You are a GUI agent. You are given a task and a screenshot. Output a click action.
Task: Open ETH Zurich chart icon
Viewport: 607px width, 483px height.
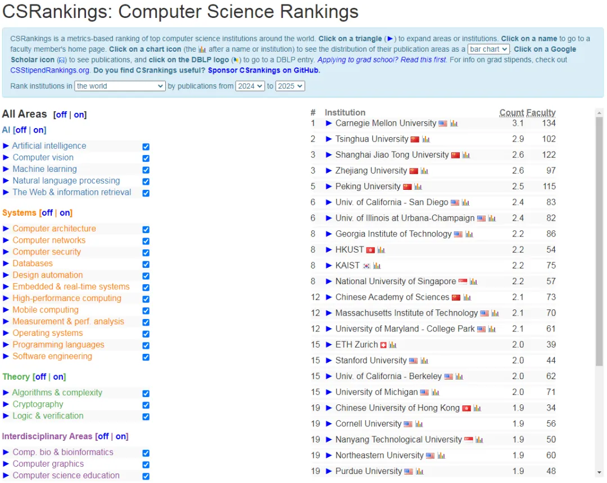coord(392,345)
